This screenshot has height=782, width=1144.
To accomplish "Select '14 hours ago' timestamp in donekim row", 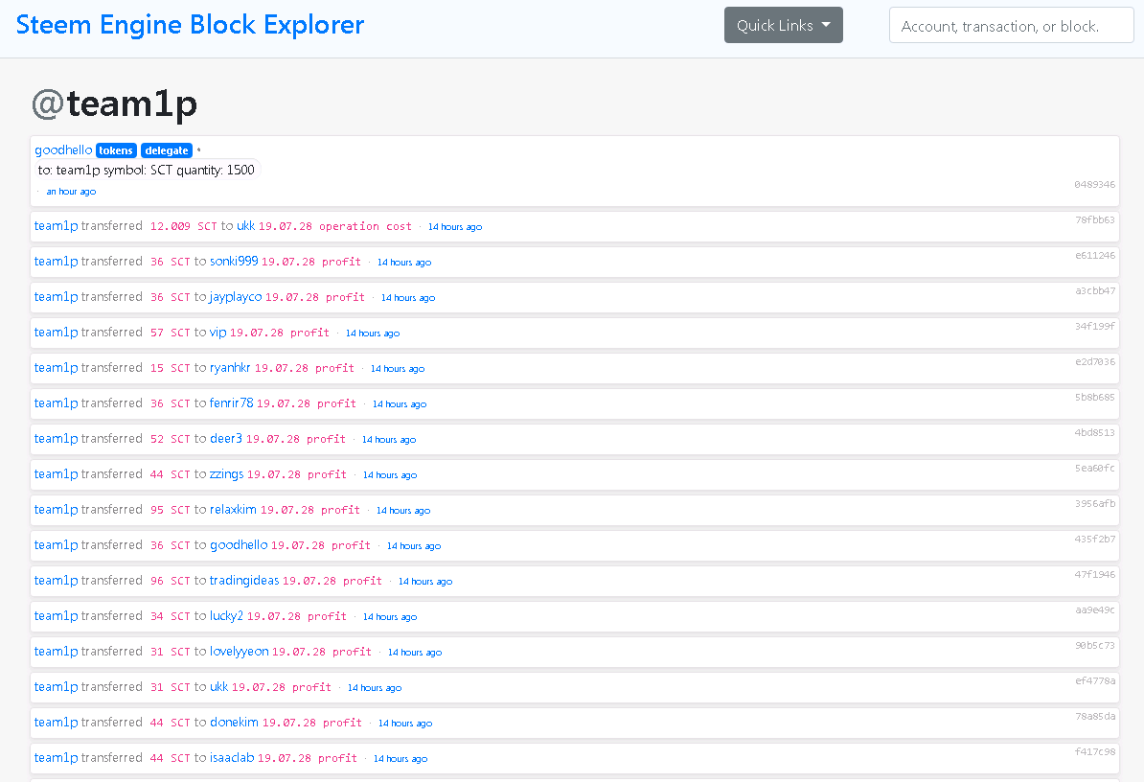I will (405, 724).
